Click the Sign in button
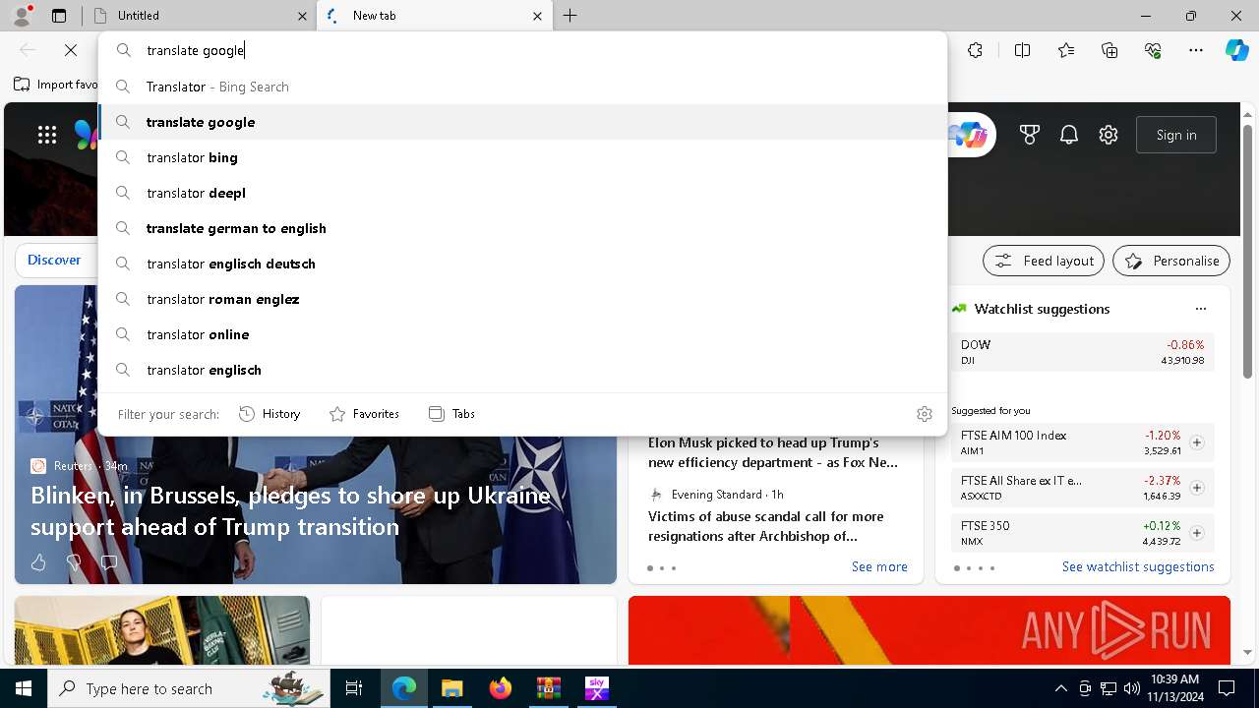Screen dimensions: 1259x708 click(1176, 135)
